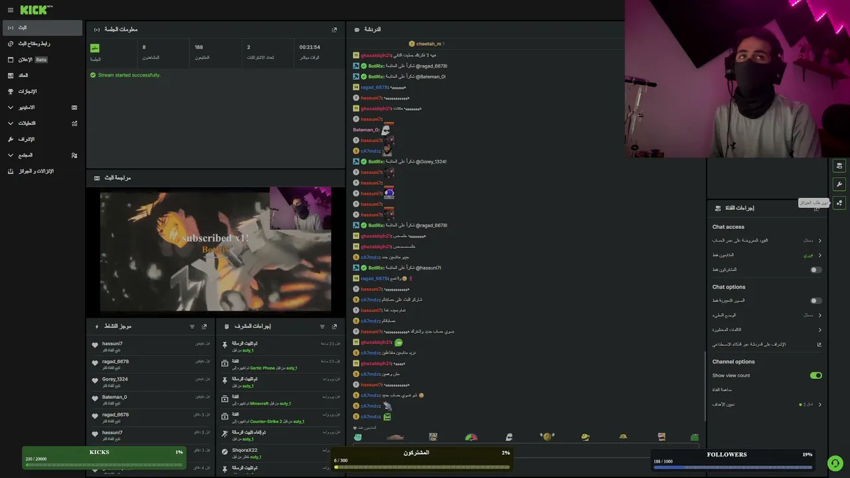
Task: Click the Garlic Phone category link
Action: [x=262, y=368]
